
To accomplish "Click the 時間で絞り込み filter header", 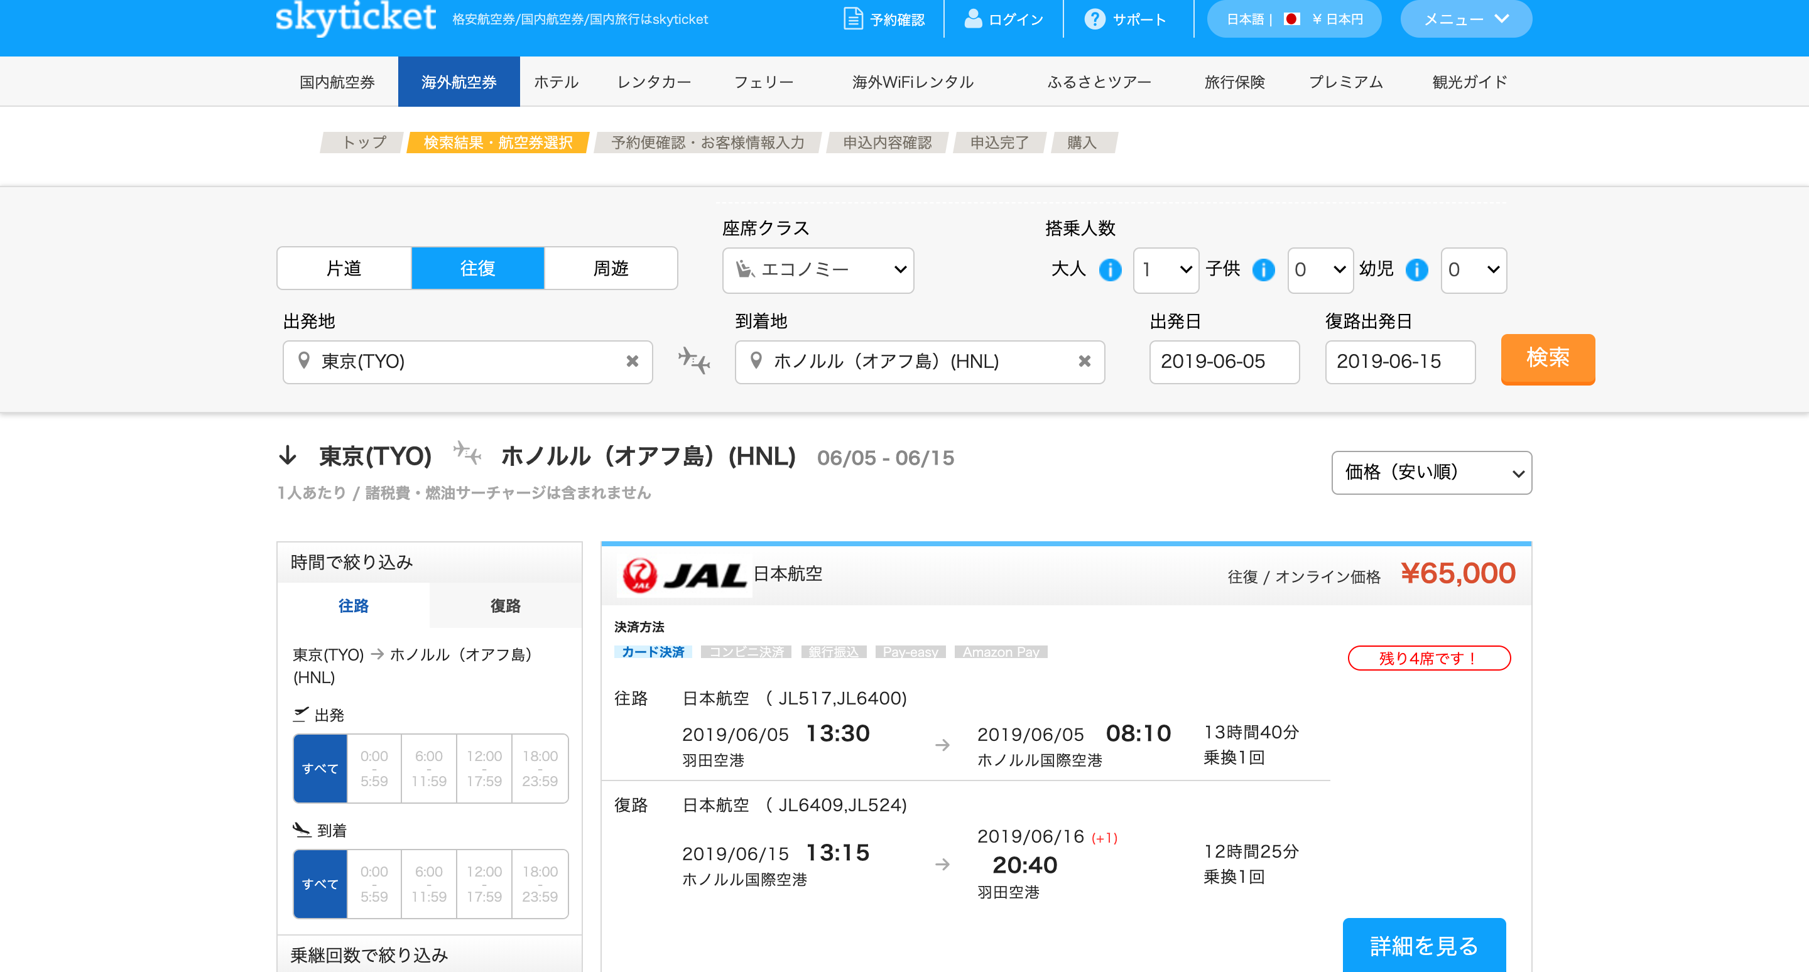I will click(x=430, y=562).
